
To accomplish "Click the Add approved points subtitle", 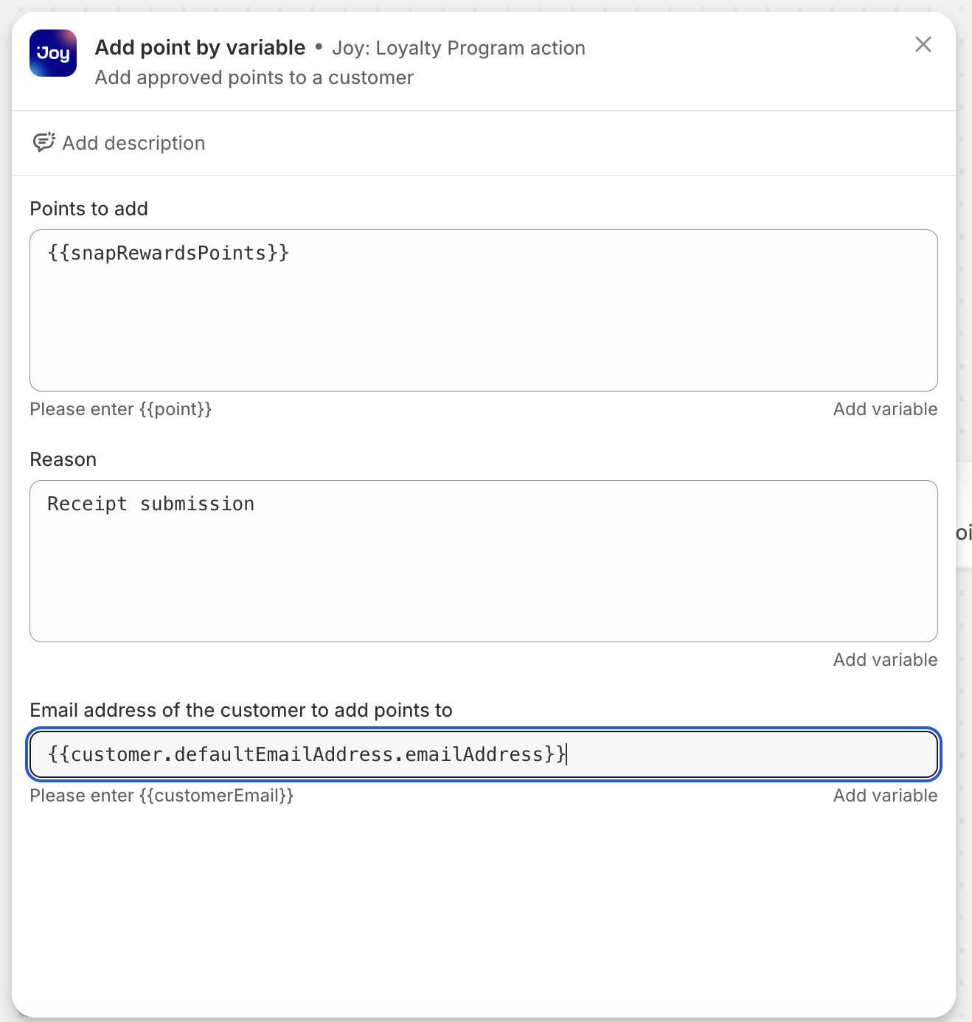I will click(x=254, y=77).
